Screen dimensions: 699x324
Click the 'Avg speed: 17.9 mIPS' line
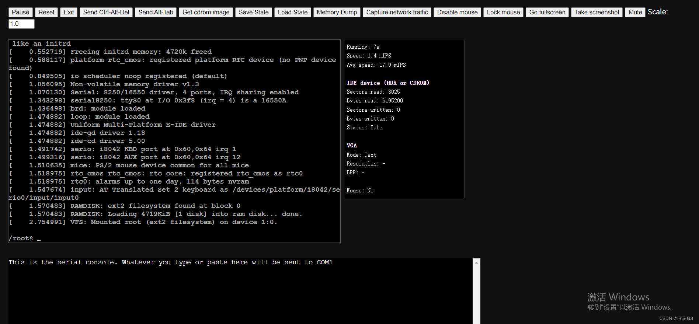pos(376,65)
